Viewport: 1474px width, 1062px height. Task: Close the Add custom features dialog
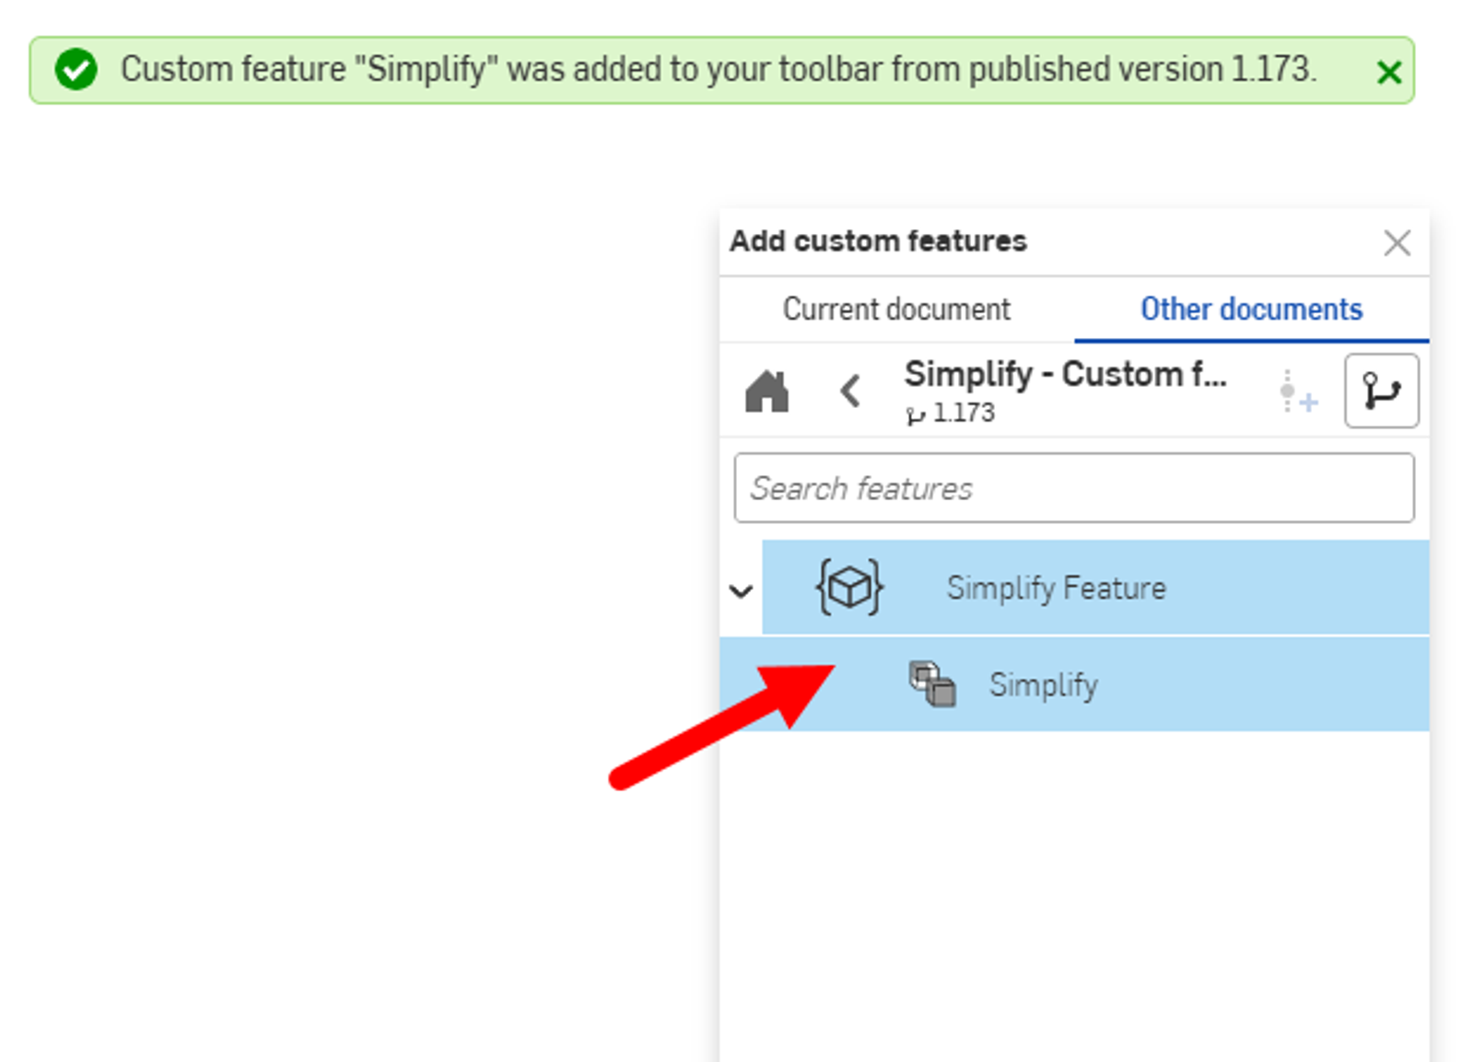pos(1397,242)
